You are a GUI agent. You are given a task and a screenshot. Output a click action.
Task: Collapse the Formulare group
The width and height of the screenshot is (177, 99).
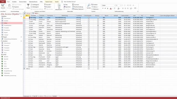pos(21,41)
